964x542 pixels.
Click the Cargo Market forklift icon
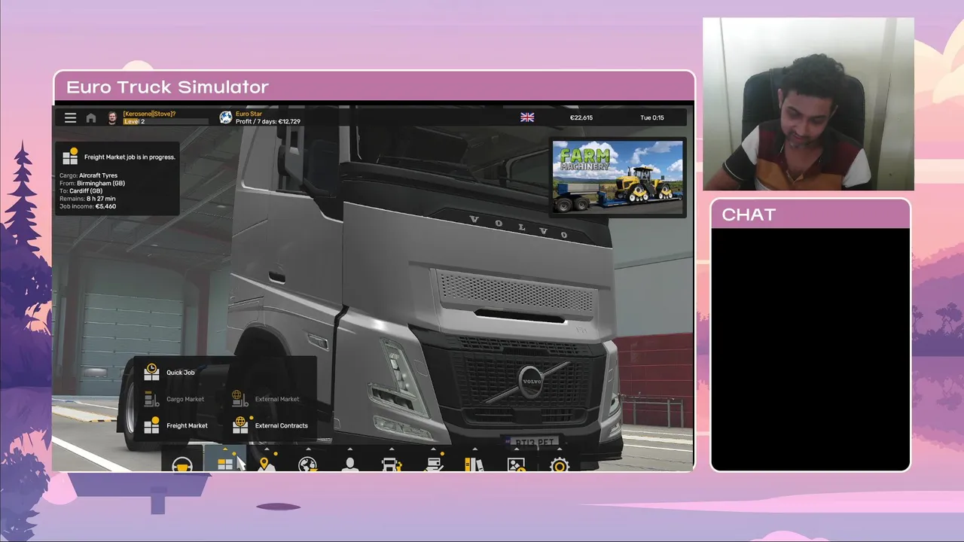coord(152,398)
